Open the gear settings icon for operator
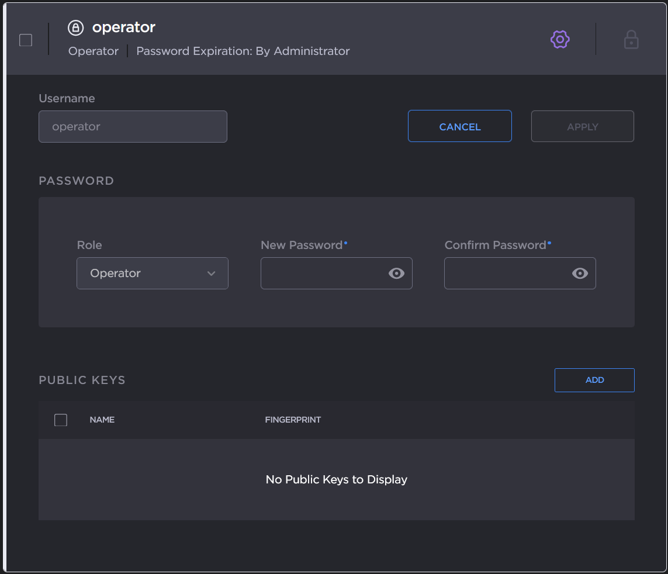 click(x=560, y=39)
